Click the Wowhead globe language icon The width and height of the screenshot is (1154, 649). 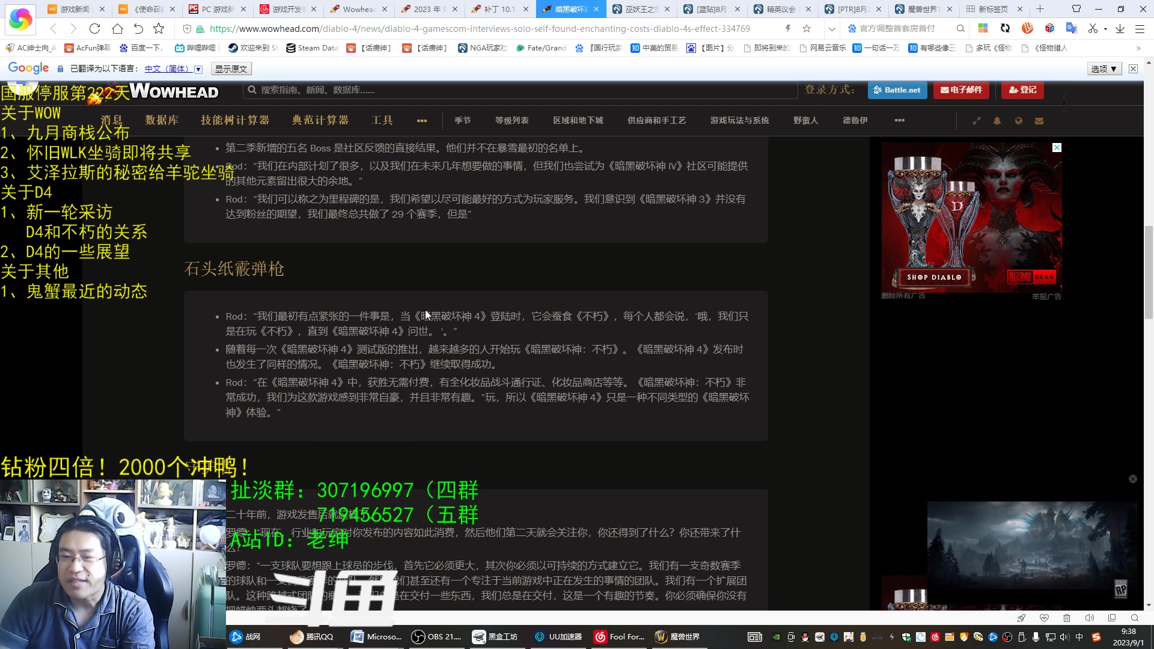point(1018,121)
